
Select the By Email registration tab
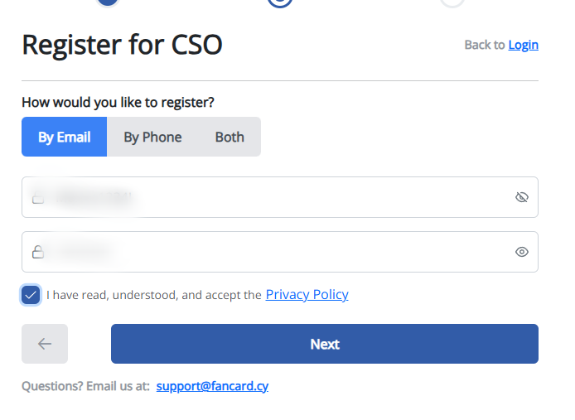coord(64,137)
